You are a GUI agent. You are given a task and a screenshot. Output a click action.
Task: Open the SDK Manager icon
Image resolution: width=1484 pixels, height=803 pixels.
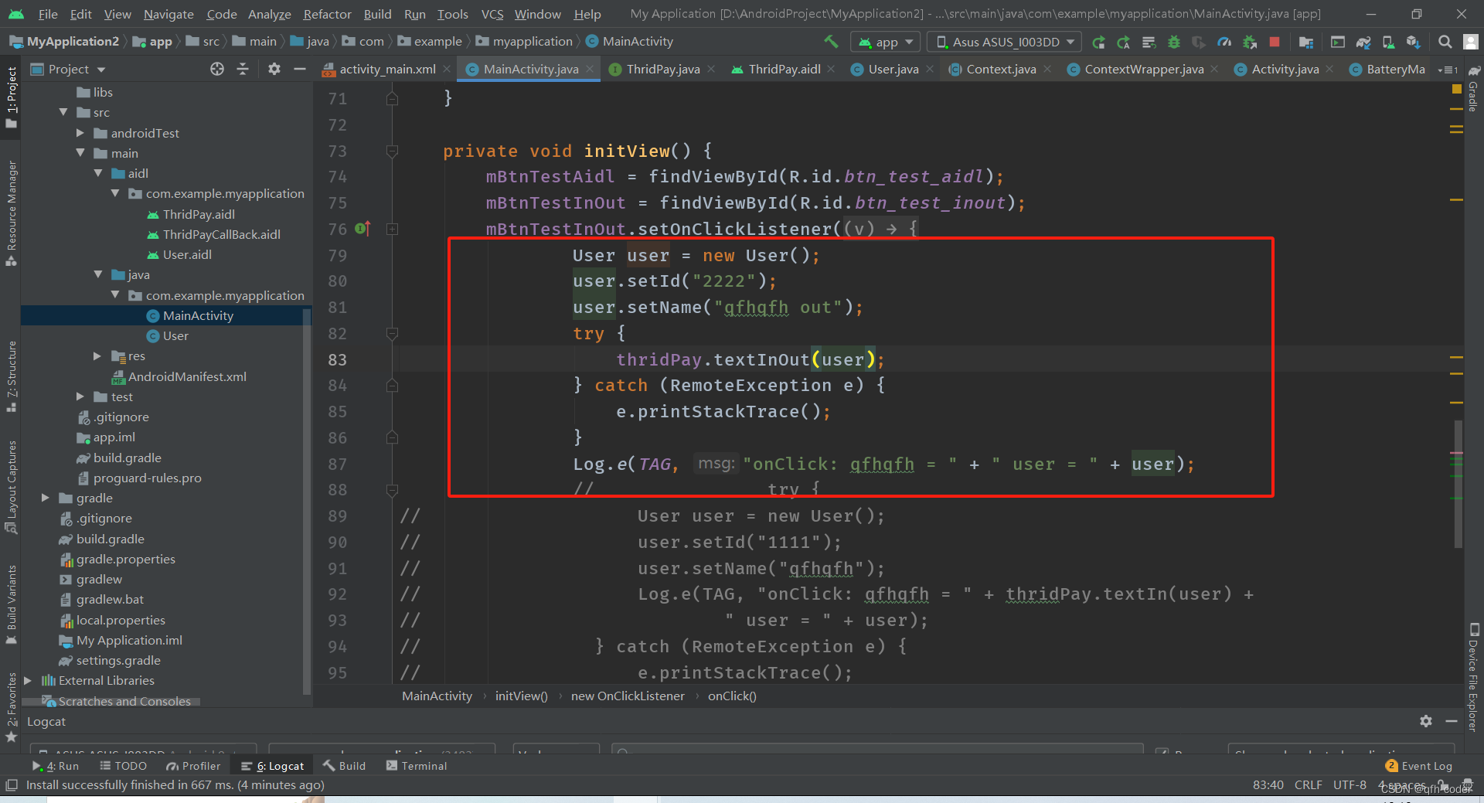(x=1414, y=42)
